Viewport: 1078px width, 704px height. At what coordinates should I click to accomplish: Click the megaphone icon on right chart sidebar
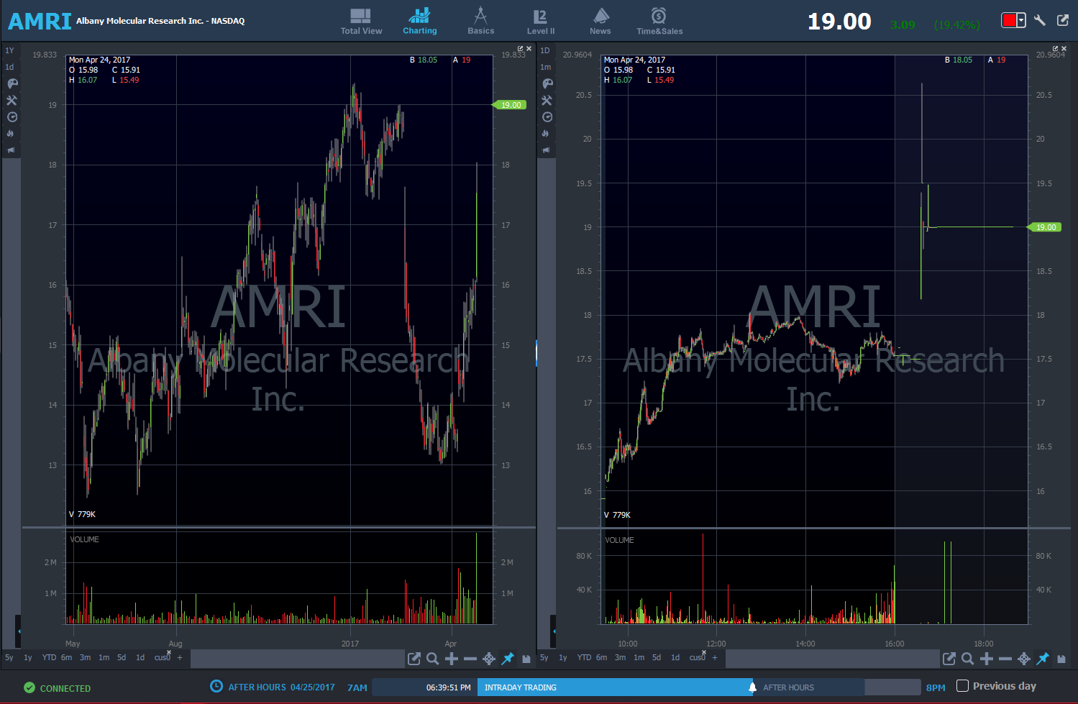pos(546,150)
